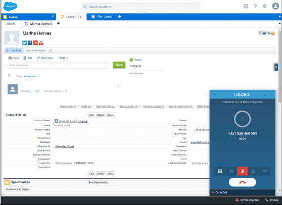Open the user profile avatar

pos(275,6)
